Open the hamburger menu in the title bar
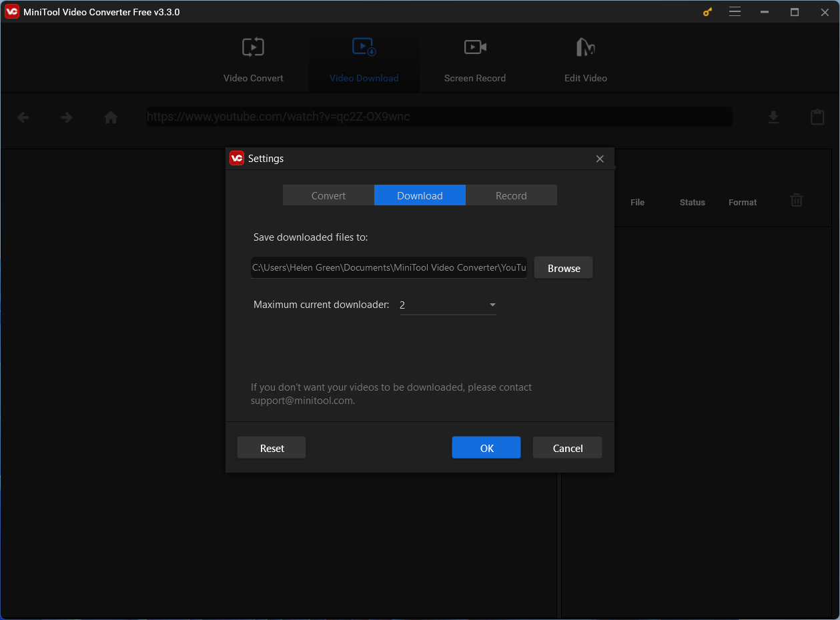840x620 pixels. [x=735, y=11]
